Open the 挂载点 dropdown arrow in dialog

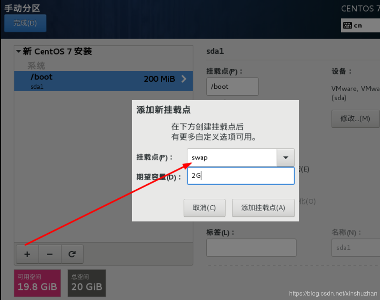tap(286, 157)
